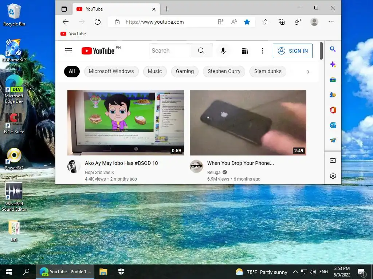The height and width of the screenshot is (279, 373).
Task: Open sidebar customize gear settings
Action: tap(333, 176)
